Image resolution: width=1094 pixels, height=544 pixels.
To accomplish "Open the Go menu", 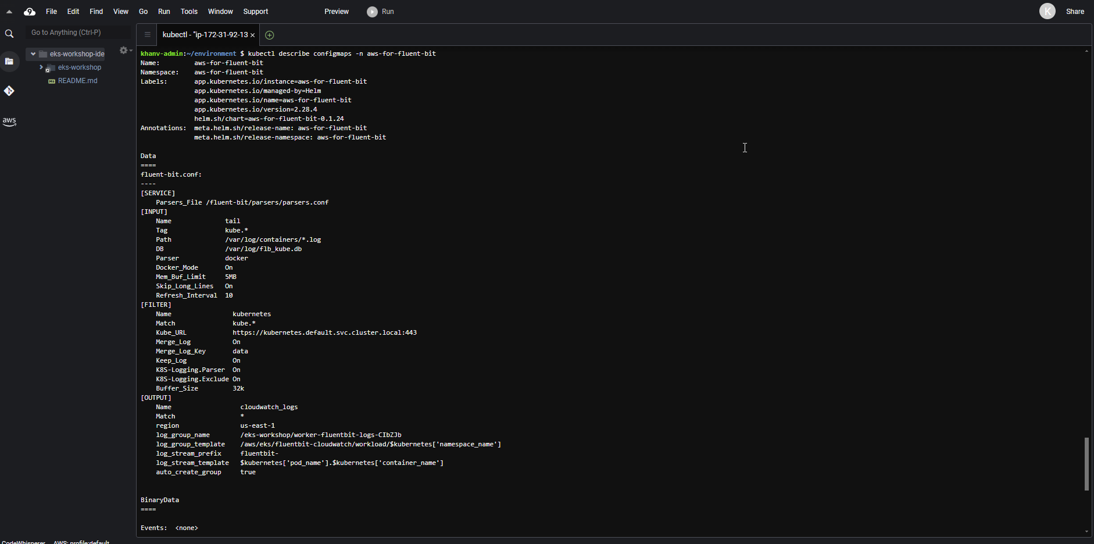I will pos(143,12).
